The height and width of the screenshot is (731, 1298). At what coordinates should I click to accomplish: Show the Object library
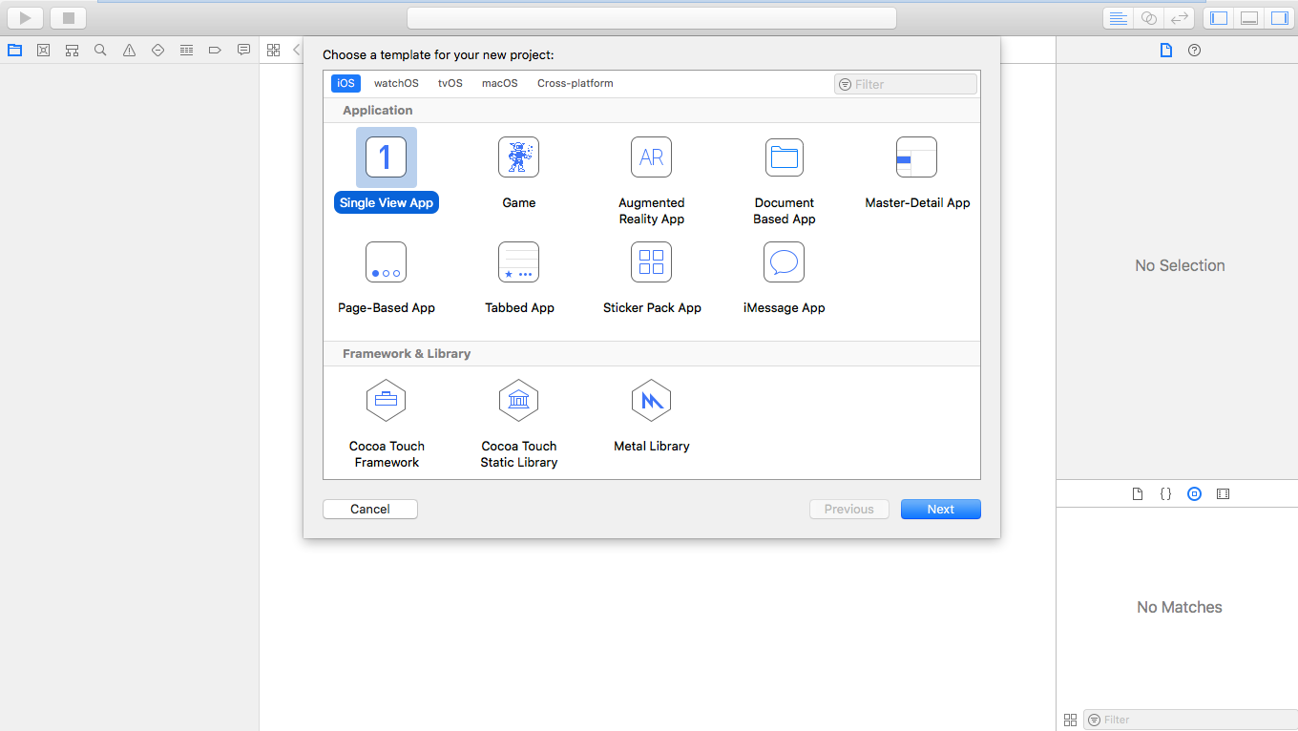(1194, 494)
